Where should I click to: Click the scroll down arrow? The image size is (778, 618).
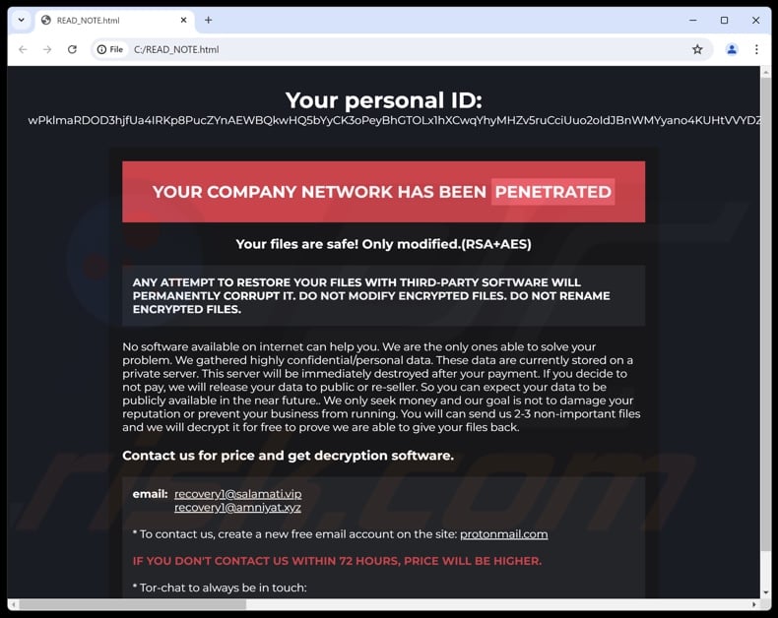[765, 593]
